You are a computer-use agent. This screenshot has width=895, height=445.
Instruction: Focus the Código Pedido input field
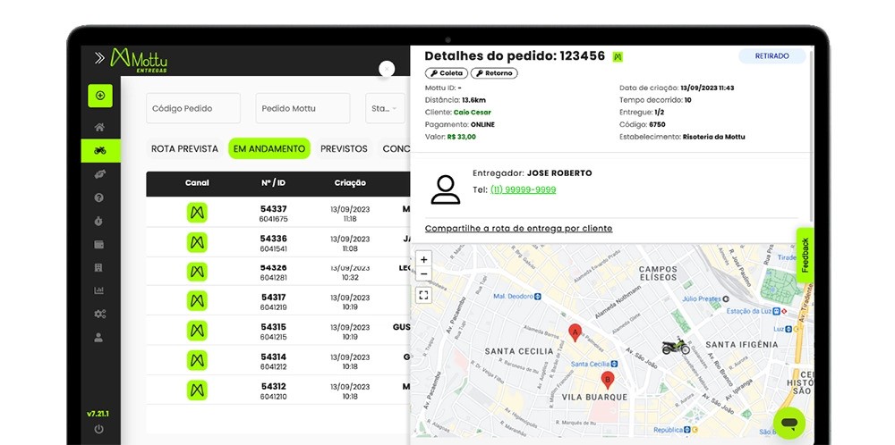[193, 108]
